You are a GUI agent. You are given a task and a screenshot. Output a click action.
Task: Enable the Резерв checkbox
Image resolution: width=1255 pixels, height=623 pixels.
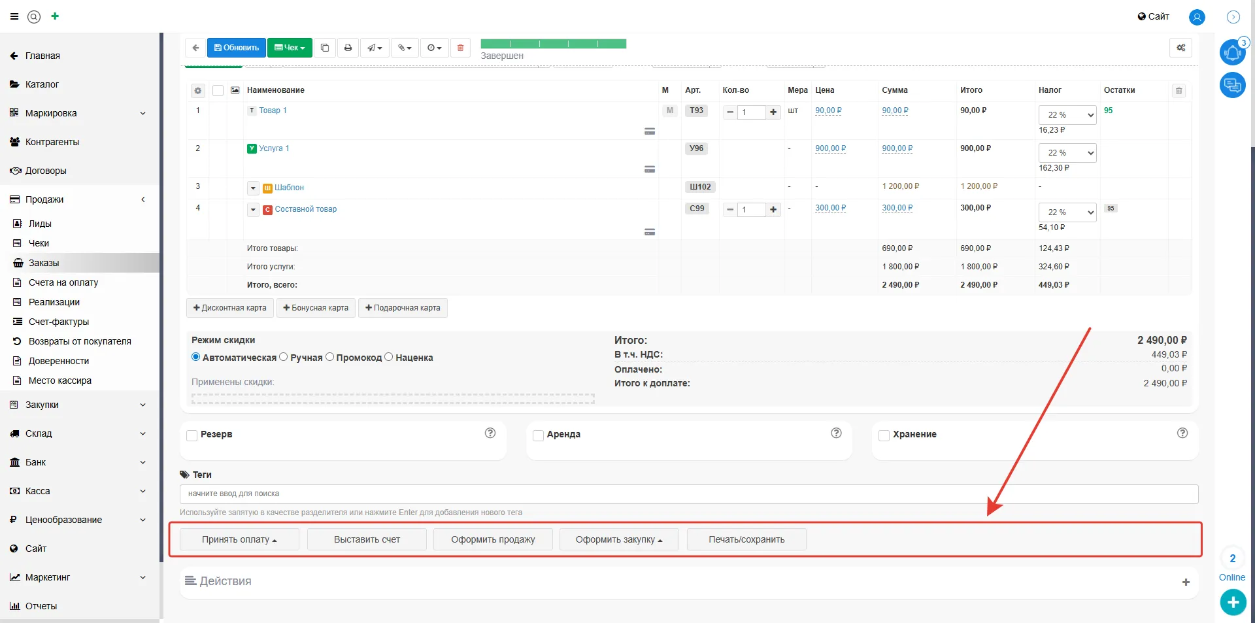pyautogui.click(x=192, y=435)
